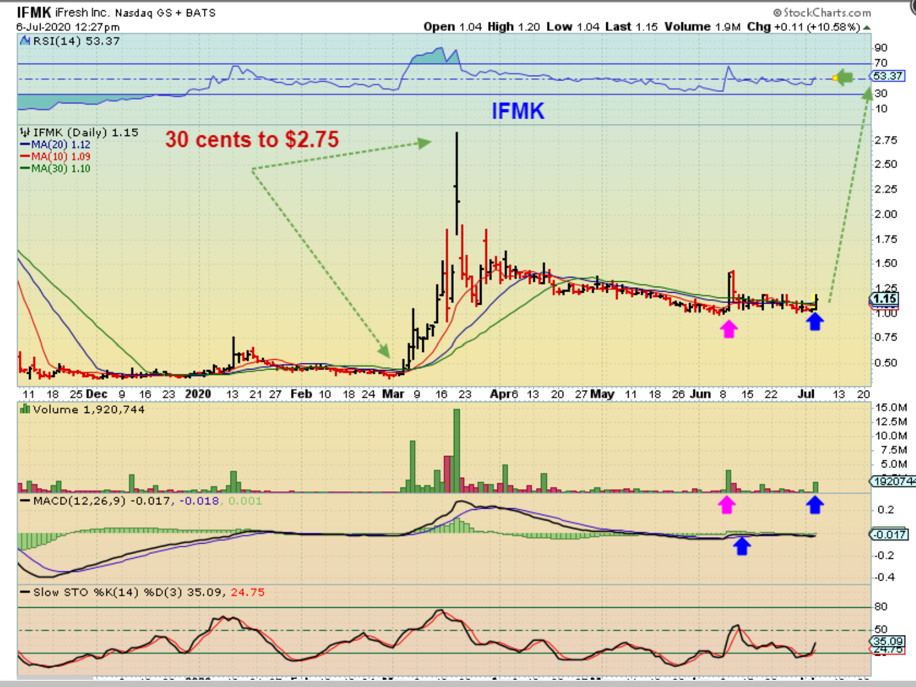Image resolution: width=916 pixels, height=687 pixels.
Task: Click the 'Apr' label on date axis
Action: tap(500, 394)
